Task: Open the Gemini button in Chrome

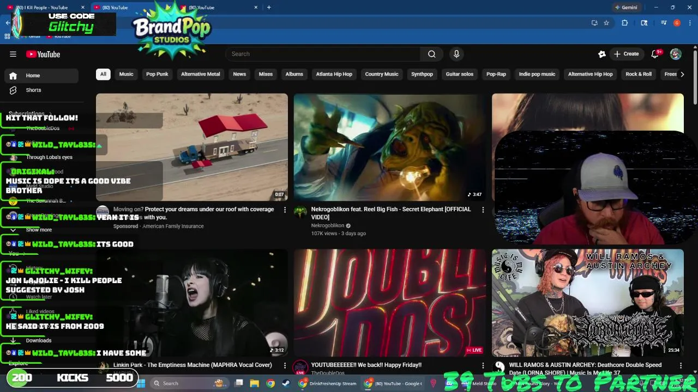Action: pos(626,8)
